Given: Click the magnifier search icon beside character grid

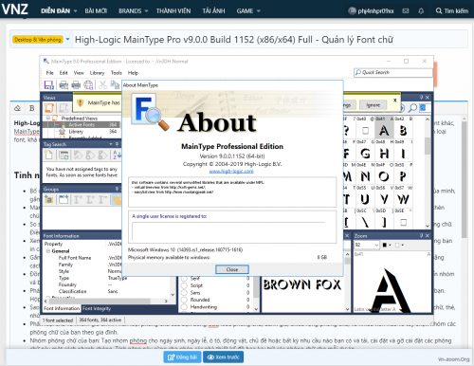Looking at the screenshot, I should (x=412, y=108).
